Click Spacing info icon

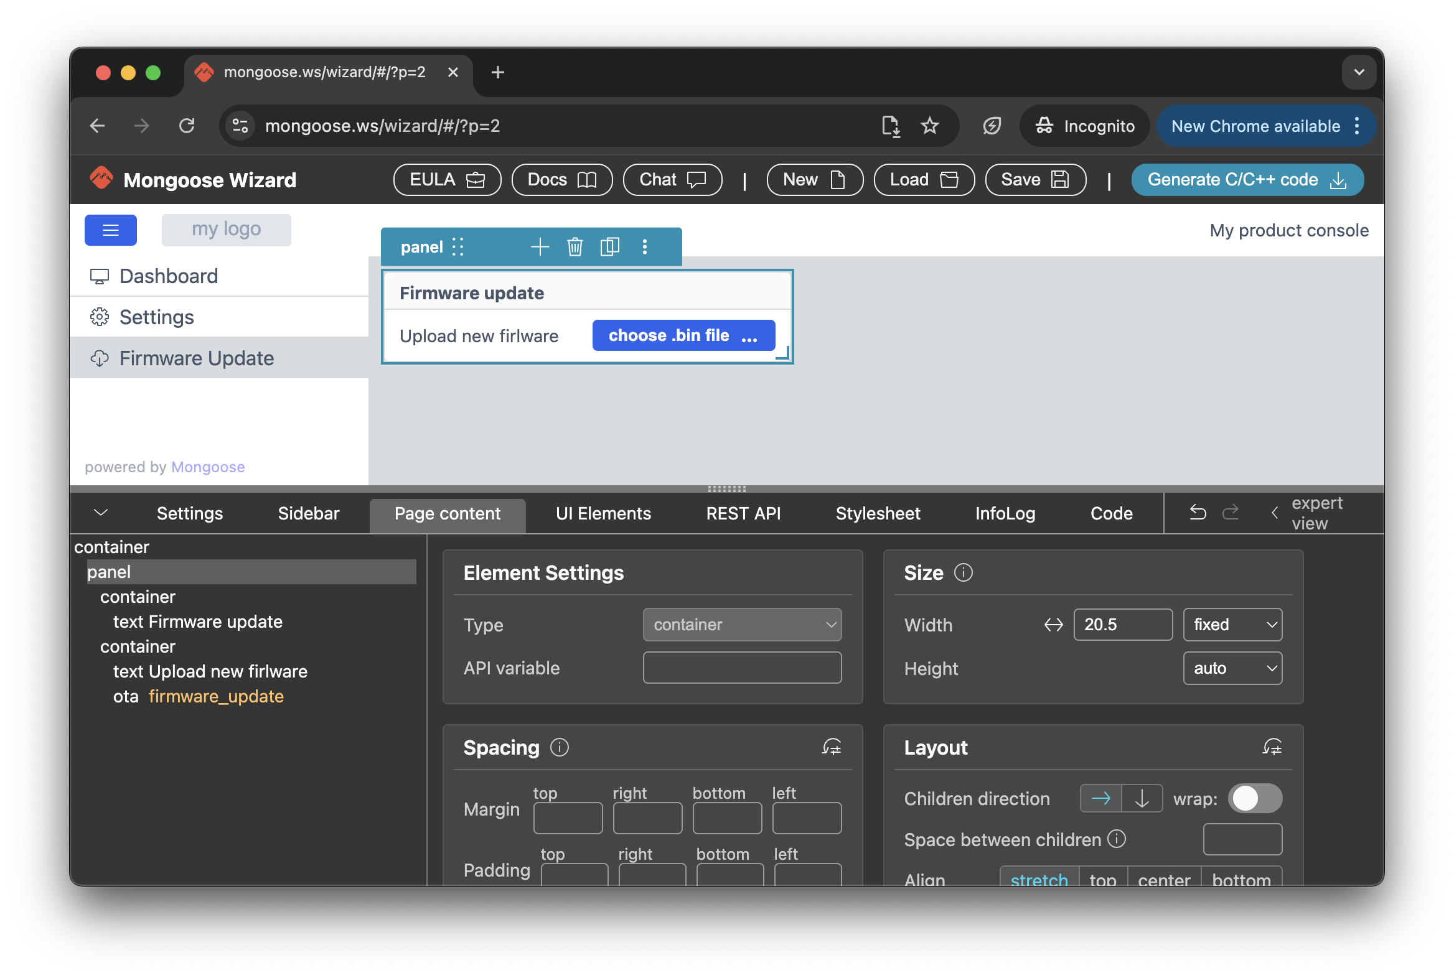pyautogui.click(x=560, y=747)
